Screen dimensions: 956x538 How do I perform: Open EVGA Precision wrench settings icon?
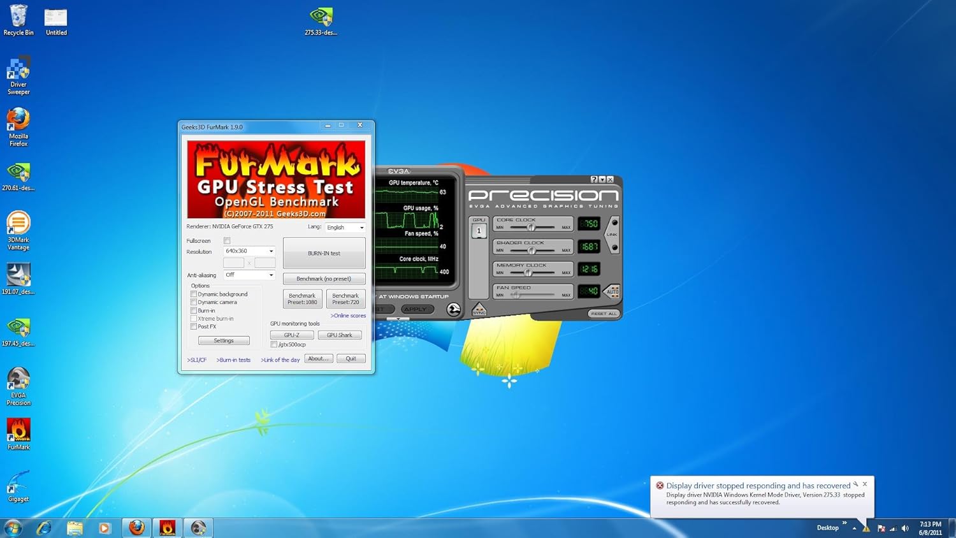(x=453, y=310)
